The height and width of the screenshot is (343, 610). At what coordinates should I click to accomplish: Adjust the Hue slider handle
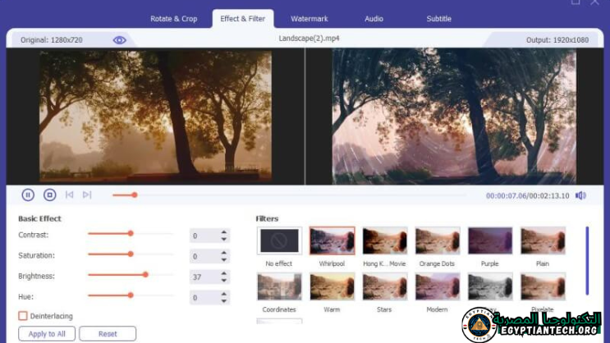tap(131, 295)
